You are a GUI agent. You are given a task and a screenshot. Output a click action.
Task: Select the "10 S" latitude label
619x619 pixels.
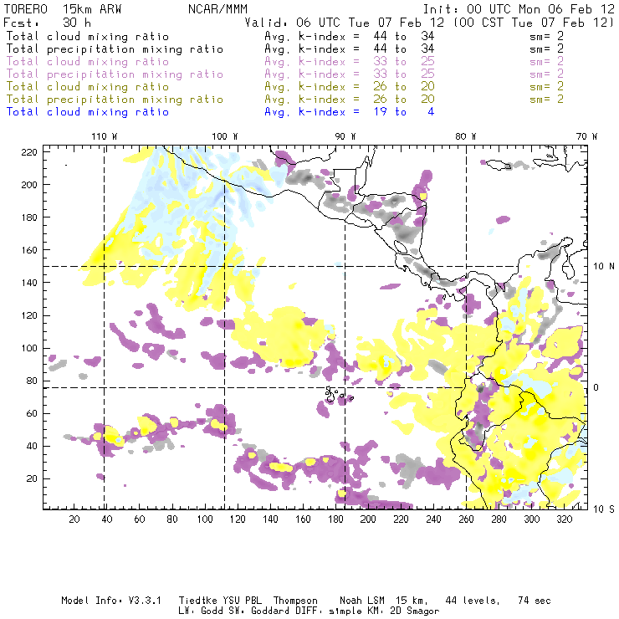pyautogui.click(x=604, y=509)
